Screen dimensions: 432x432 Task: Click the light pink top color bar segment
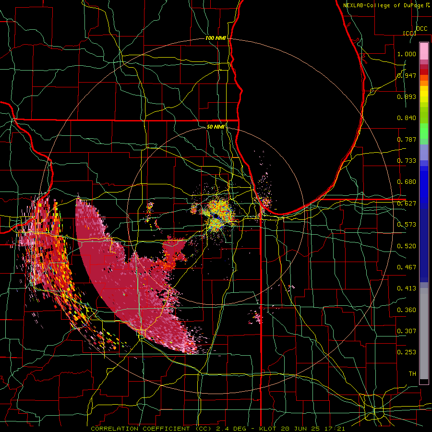click(x=424, y=51)
